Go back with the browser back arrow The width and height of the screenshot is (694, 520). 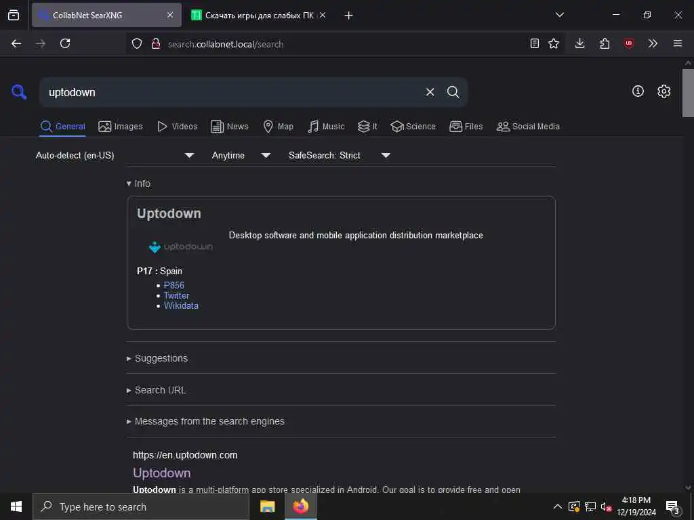click(16, 43)
